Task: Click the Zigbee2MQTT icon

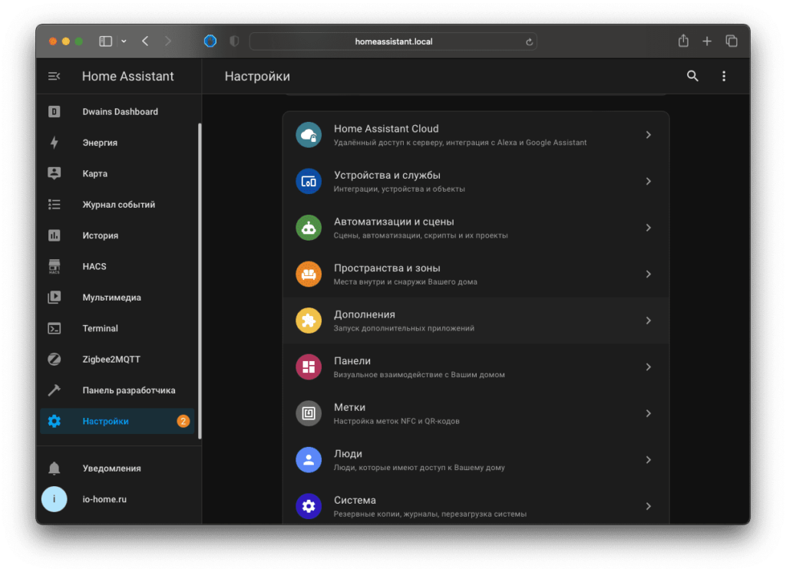Action: [x=54, y=359]
